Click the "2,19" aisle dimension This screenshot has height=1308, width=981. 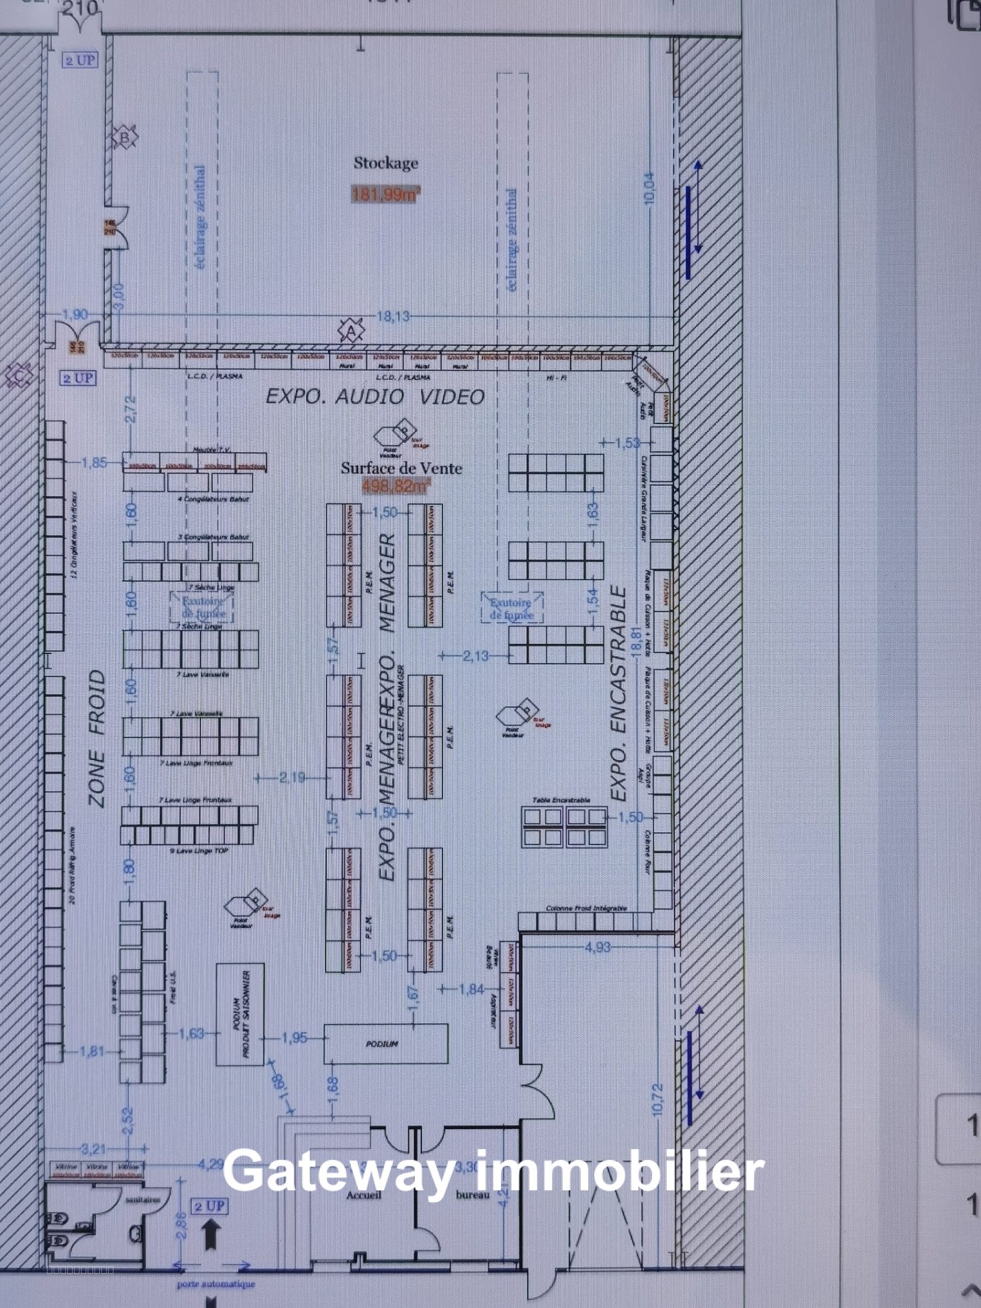[x=292, y=777]
